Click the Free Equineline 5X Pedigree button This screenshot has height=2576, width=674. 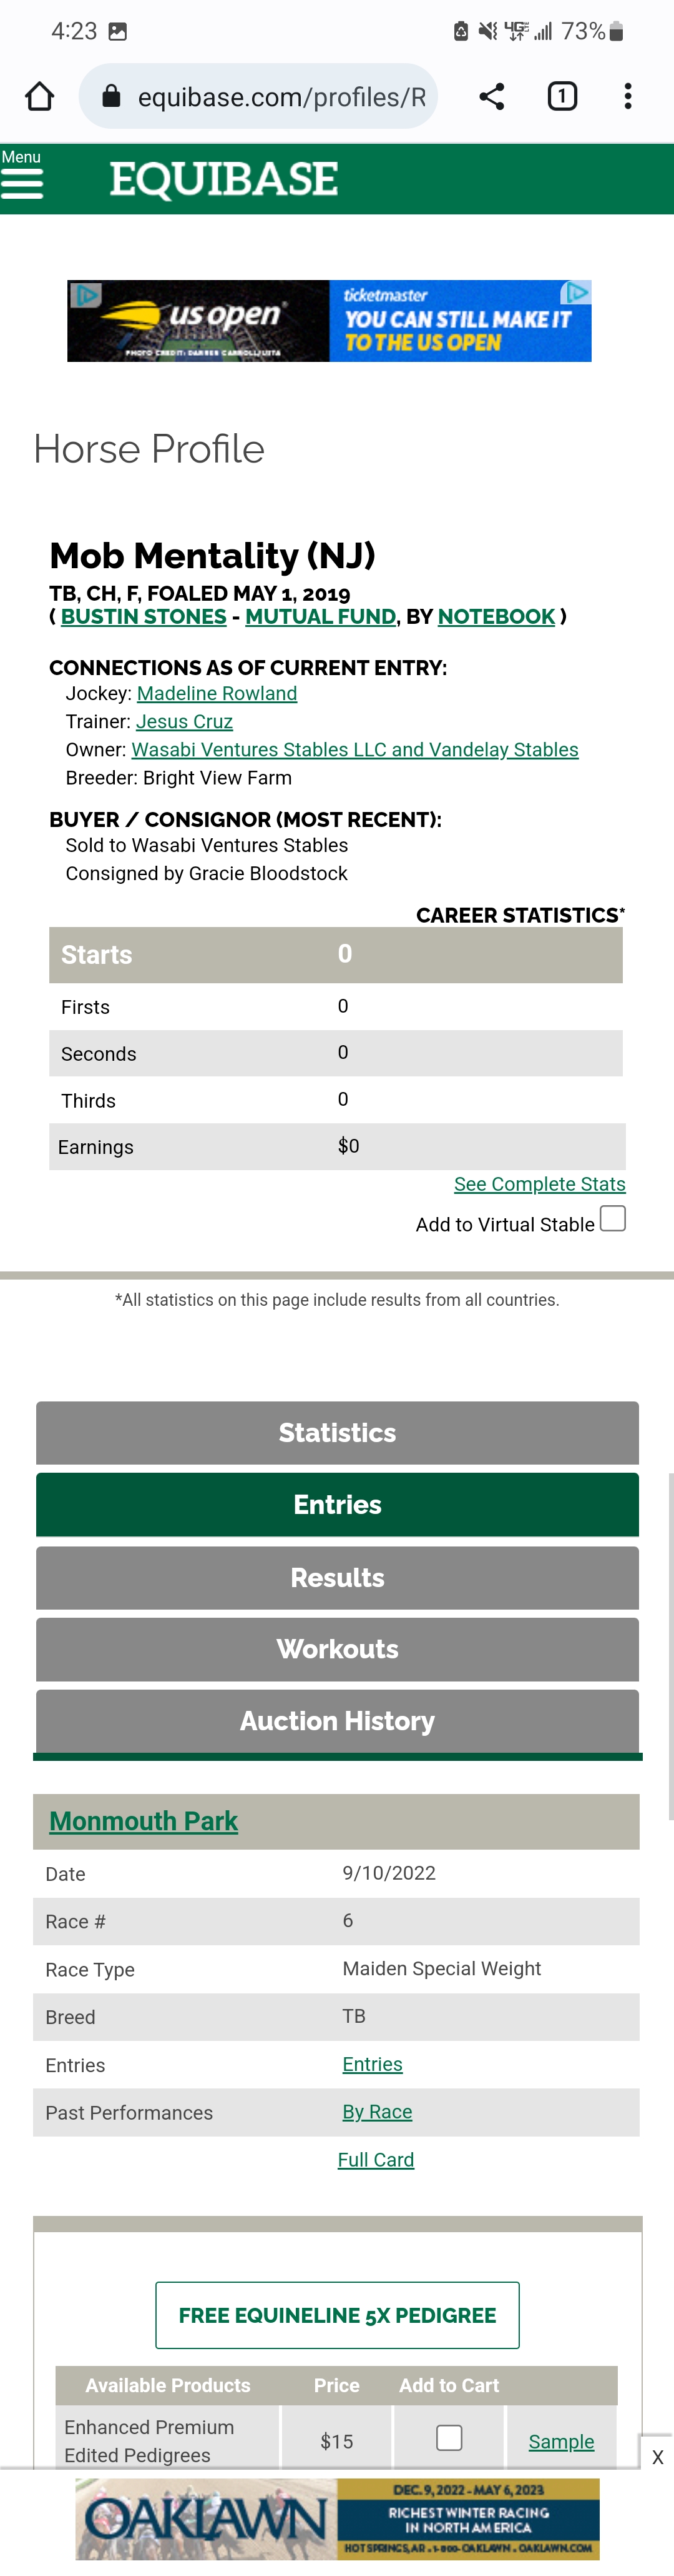pyautogui.click(x=338, y=2315)
